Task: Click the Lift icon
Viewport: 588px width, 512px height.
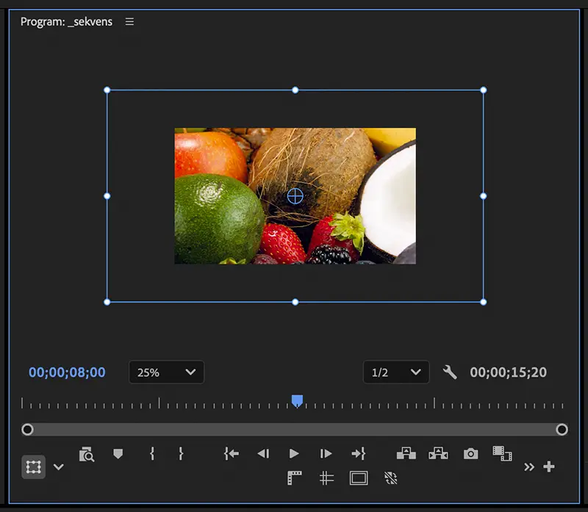Action: pyautogui.click(x=406, y=453)
